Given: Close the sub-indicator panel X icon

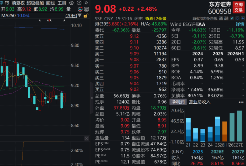Looking at the screenshot, I should tap(86, 138).
